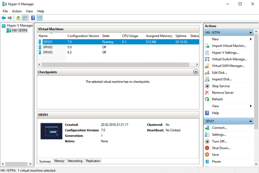This screenshot has height=173, width=259.
Task: Click the SRV01 Settings icon
Action: [207, 135]
